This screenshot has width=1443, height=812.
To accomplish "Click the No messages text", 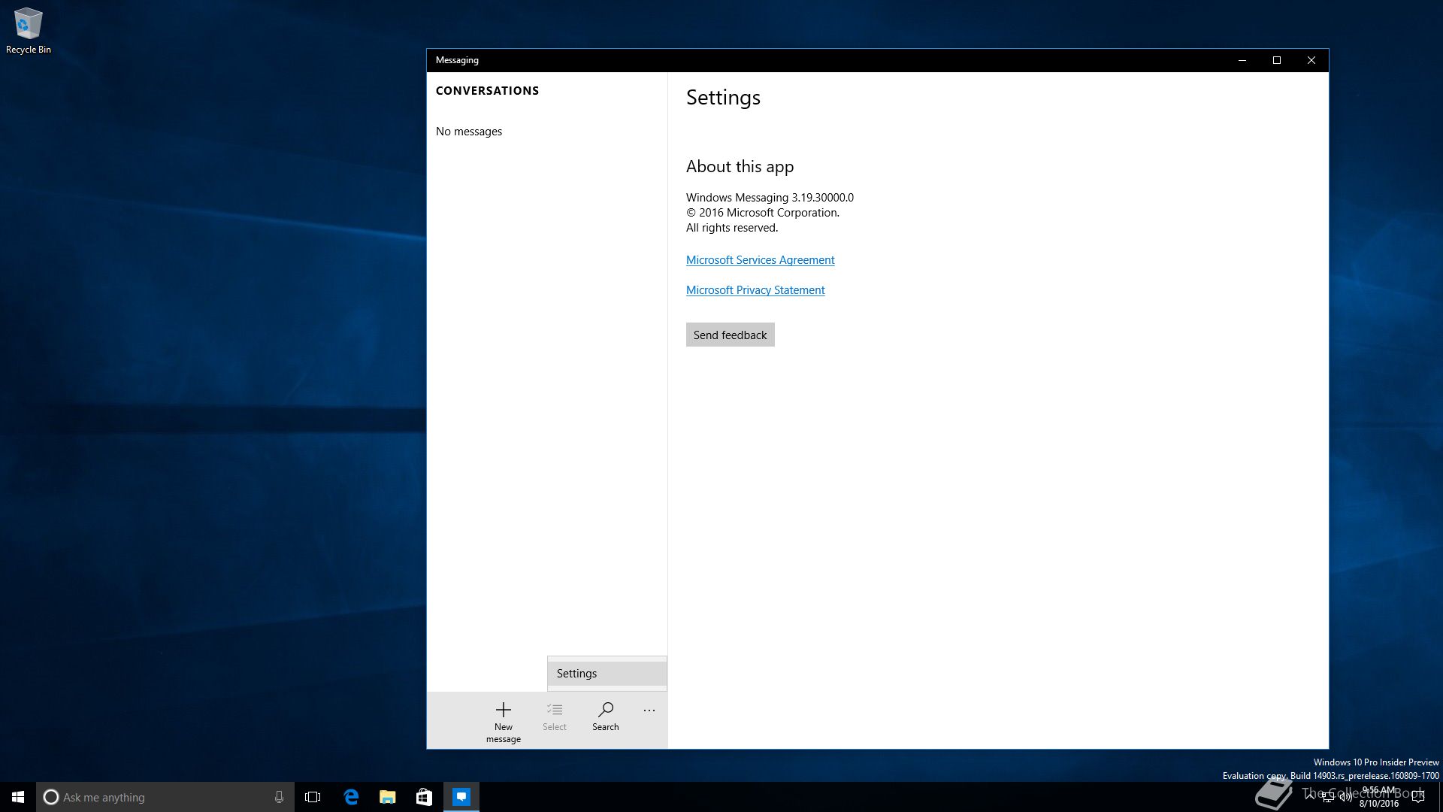I will coord(469,132).
